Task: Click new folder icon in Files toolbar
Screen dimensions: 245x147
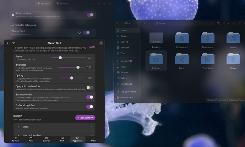Action: coord(218,23)
